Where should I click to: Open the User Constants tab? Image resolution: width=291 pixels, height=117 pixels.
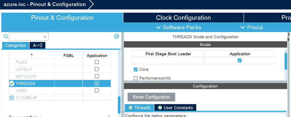pyautogui.click(x=175, y=108)
